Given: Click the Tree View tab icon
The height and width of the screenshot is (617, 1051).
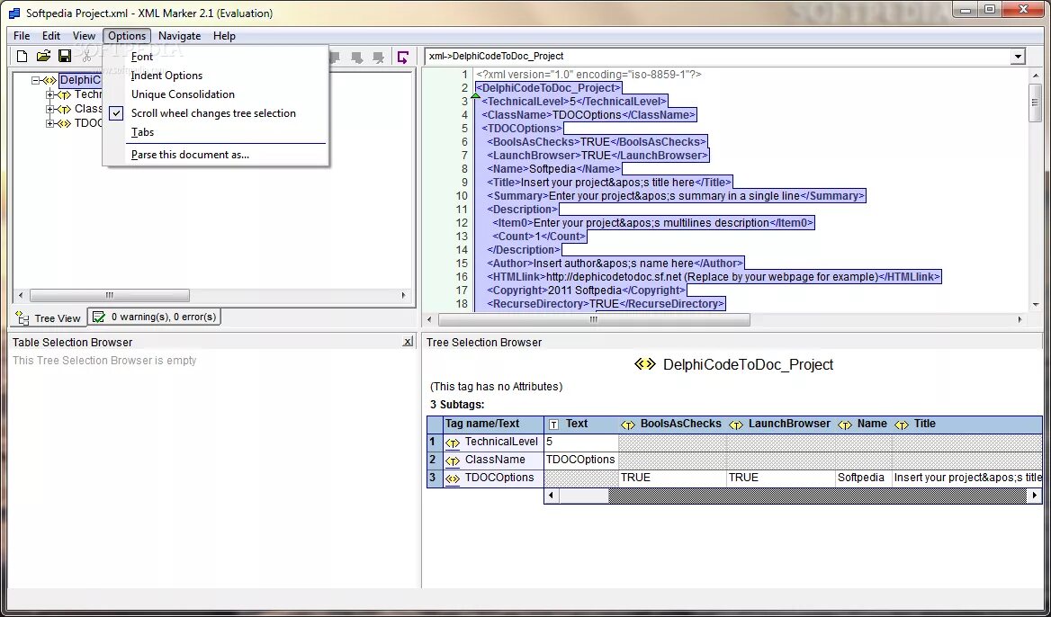Looking at the screenshot, I should (22, 318).
